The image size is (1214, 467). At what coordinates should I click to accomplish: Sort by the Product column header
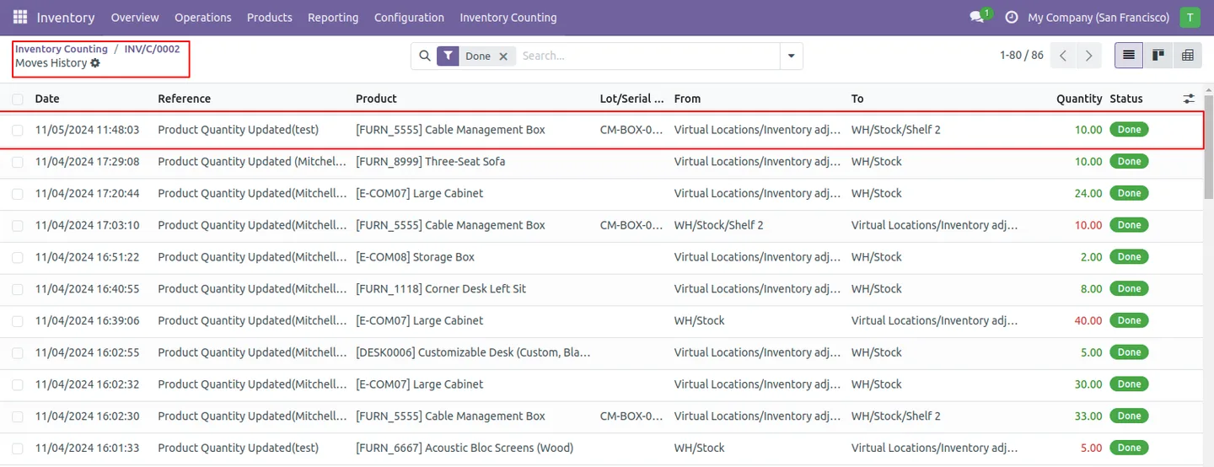376,99
